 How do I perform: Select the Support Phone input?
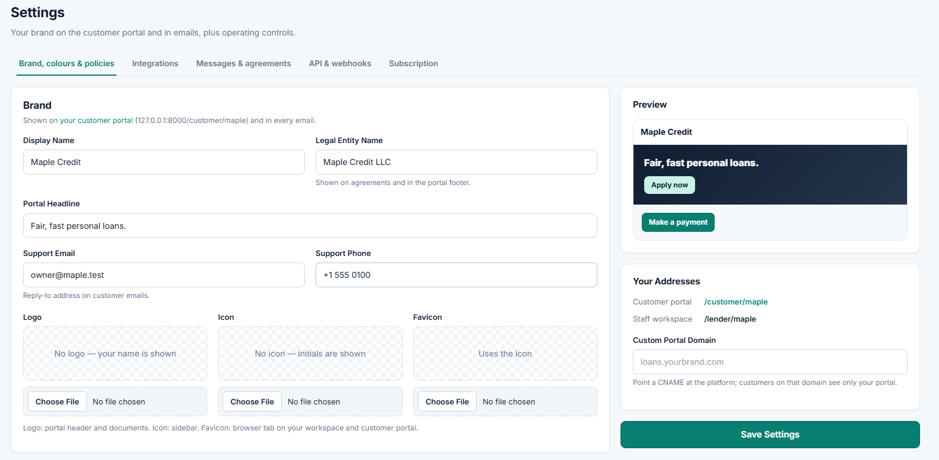coord(456,275)
